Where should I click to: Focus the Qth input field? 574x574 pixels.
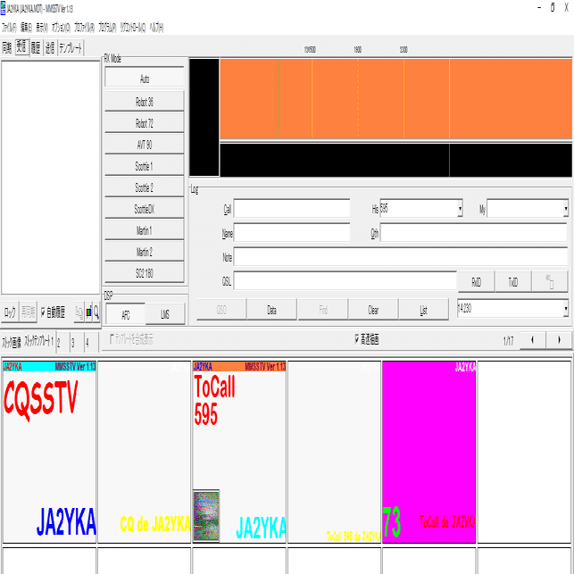point(474,233)
